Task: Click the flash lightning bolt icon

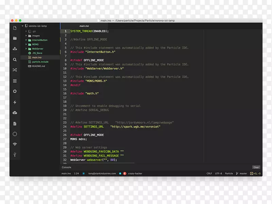Action: click(x=15, y=102)
